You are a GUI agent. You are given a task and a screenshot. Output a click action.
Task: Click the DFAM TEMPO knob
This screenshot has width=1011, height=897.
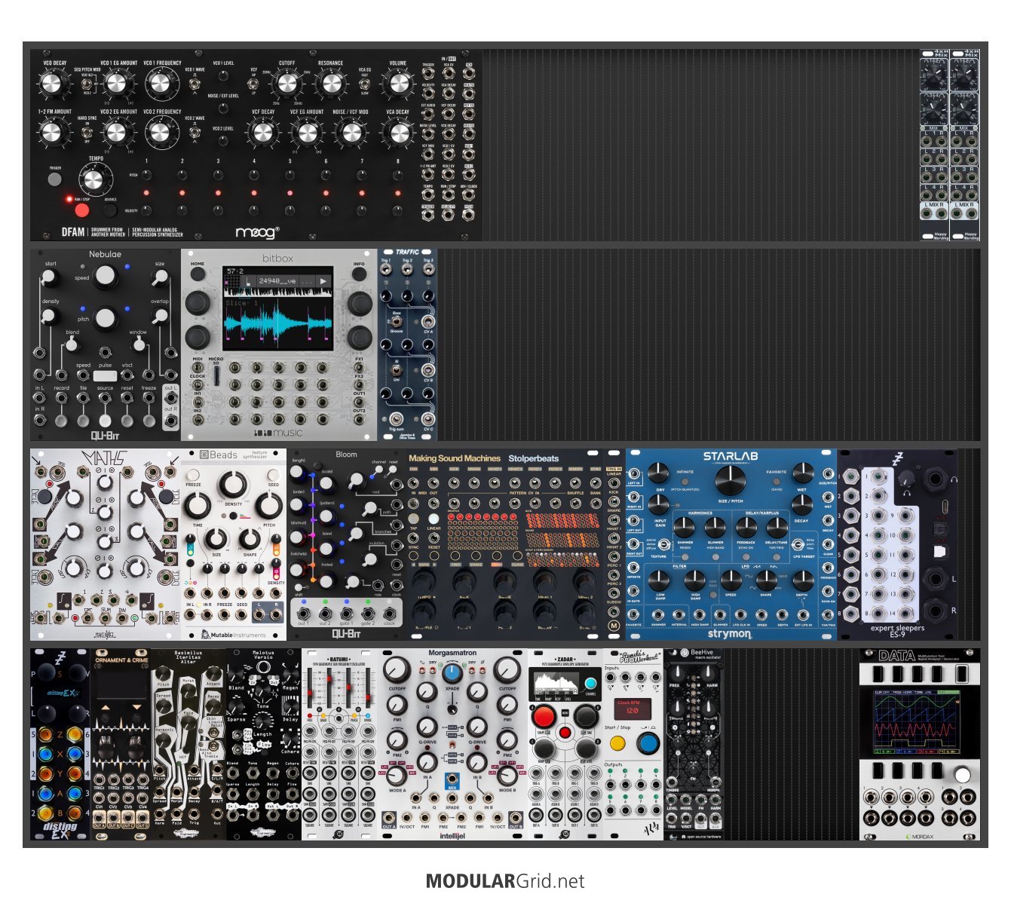click(x=93, y=179)
